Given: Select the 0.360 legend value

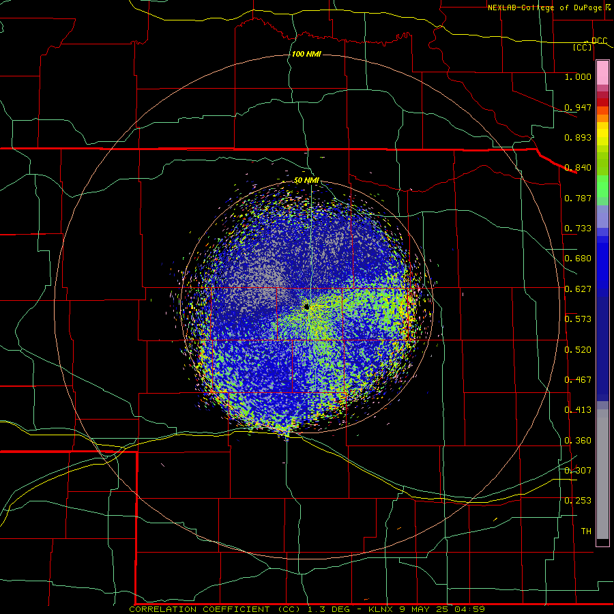Looking at the screenshot, I should click(578, 441).
